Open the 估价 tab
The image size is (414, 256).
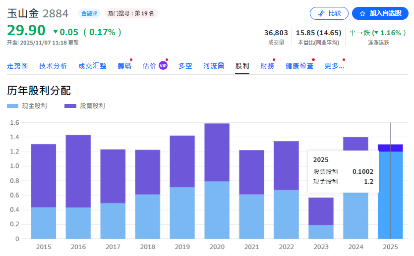pyautogui.click(x=149, y=66)
